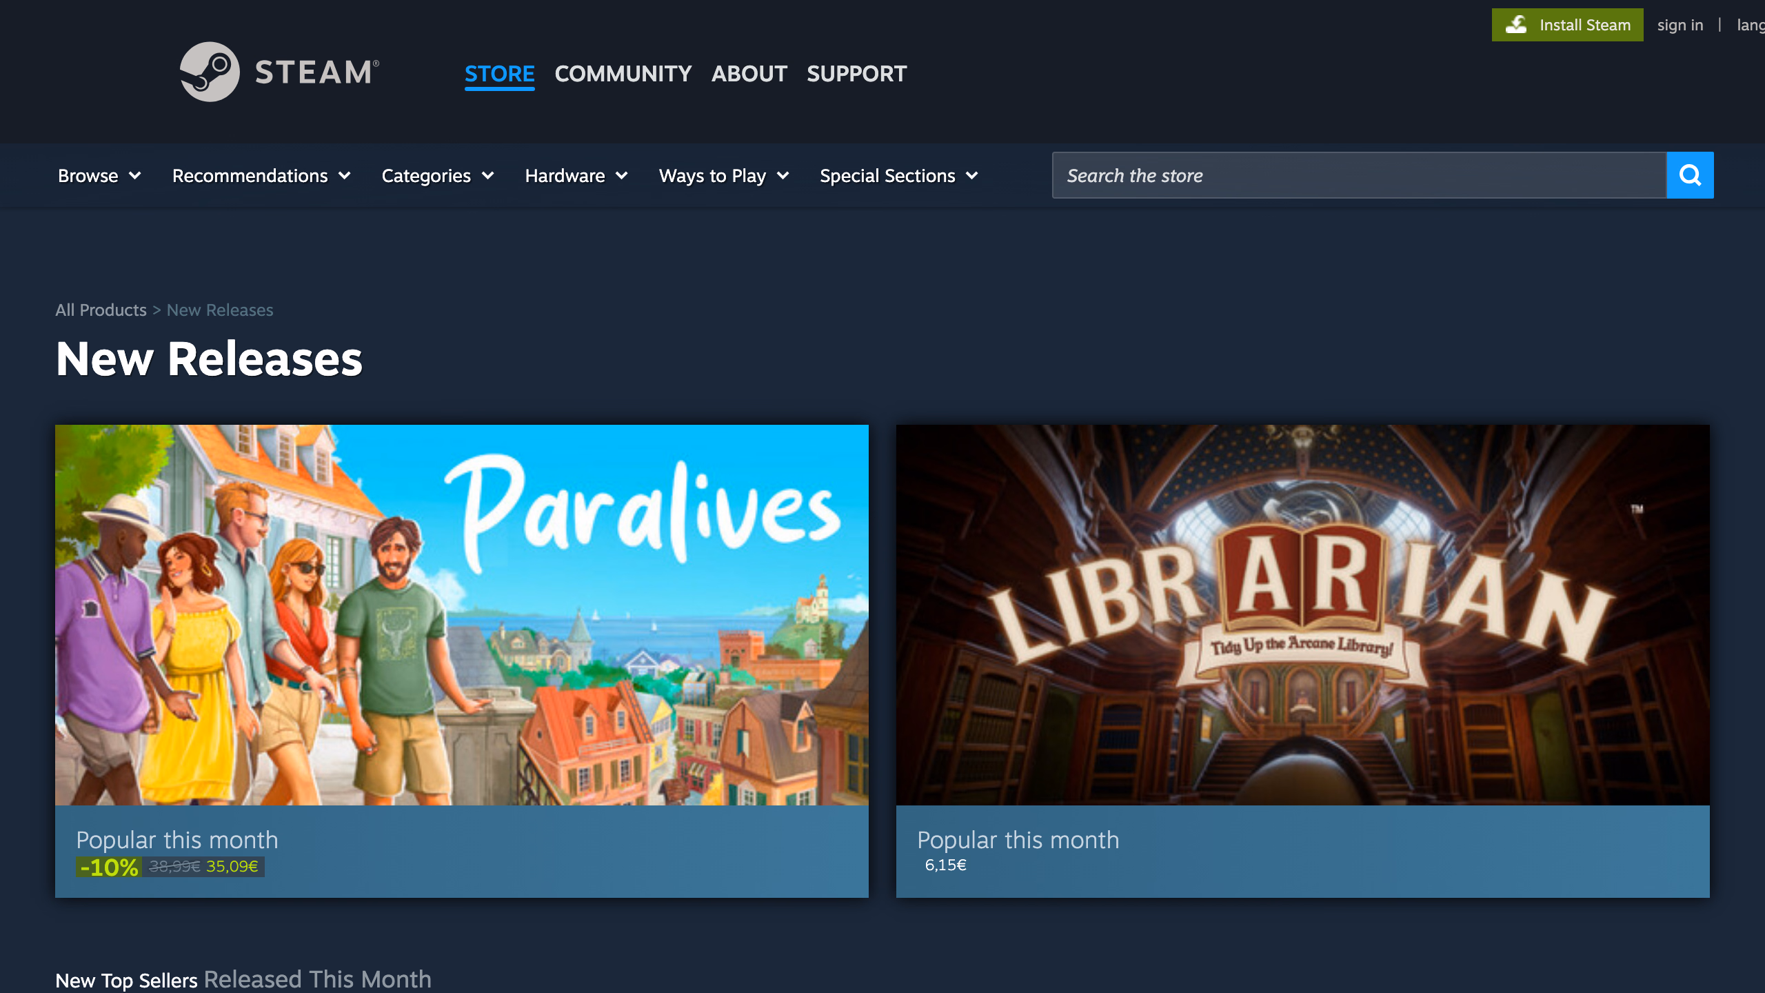The image size is (1765, 993).
Task: Open the All Products breadcrumb link
Action: [x=101, y=310]
